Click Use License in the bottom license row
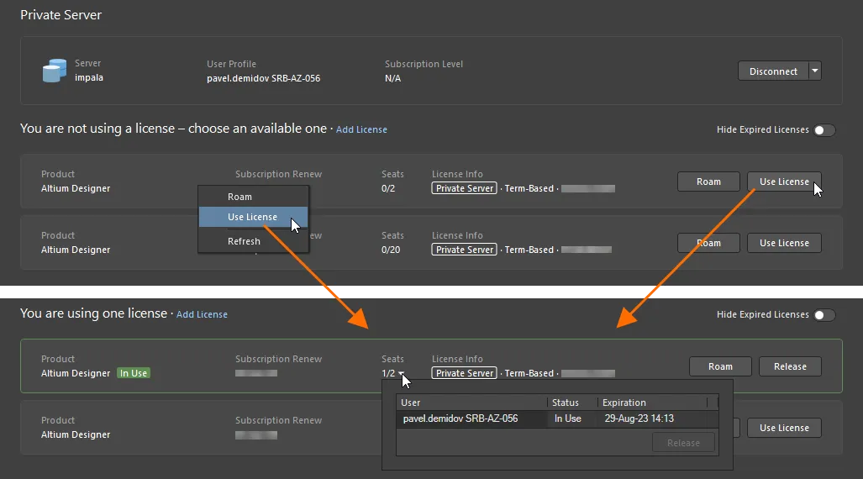The image size is (863, 479). [784, 428]
